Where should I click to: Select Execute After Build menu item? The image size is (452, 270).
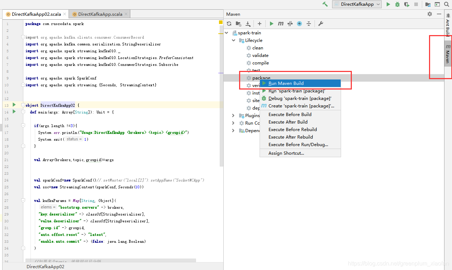click(300, 122)
